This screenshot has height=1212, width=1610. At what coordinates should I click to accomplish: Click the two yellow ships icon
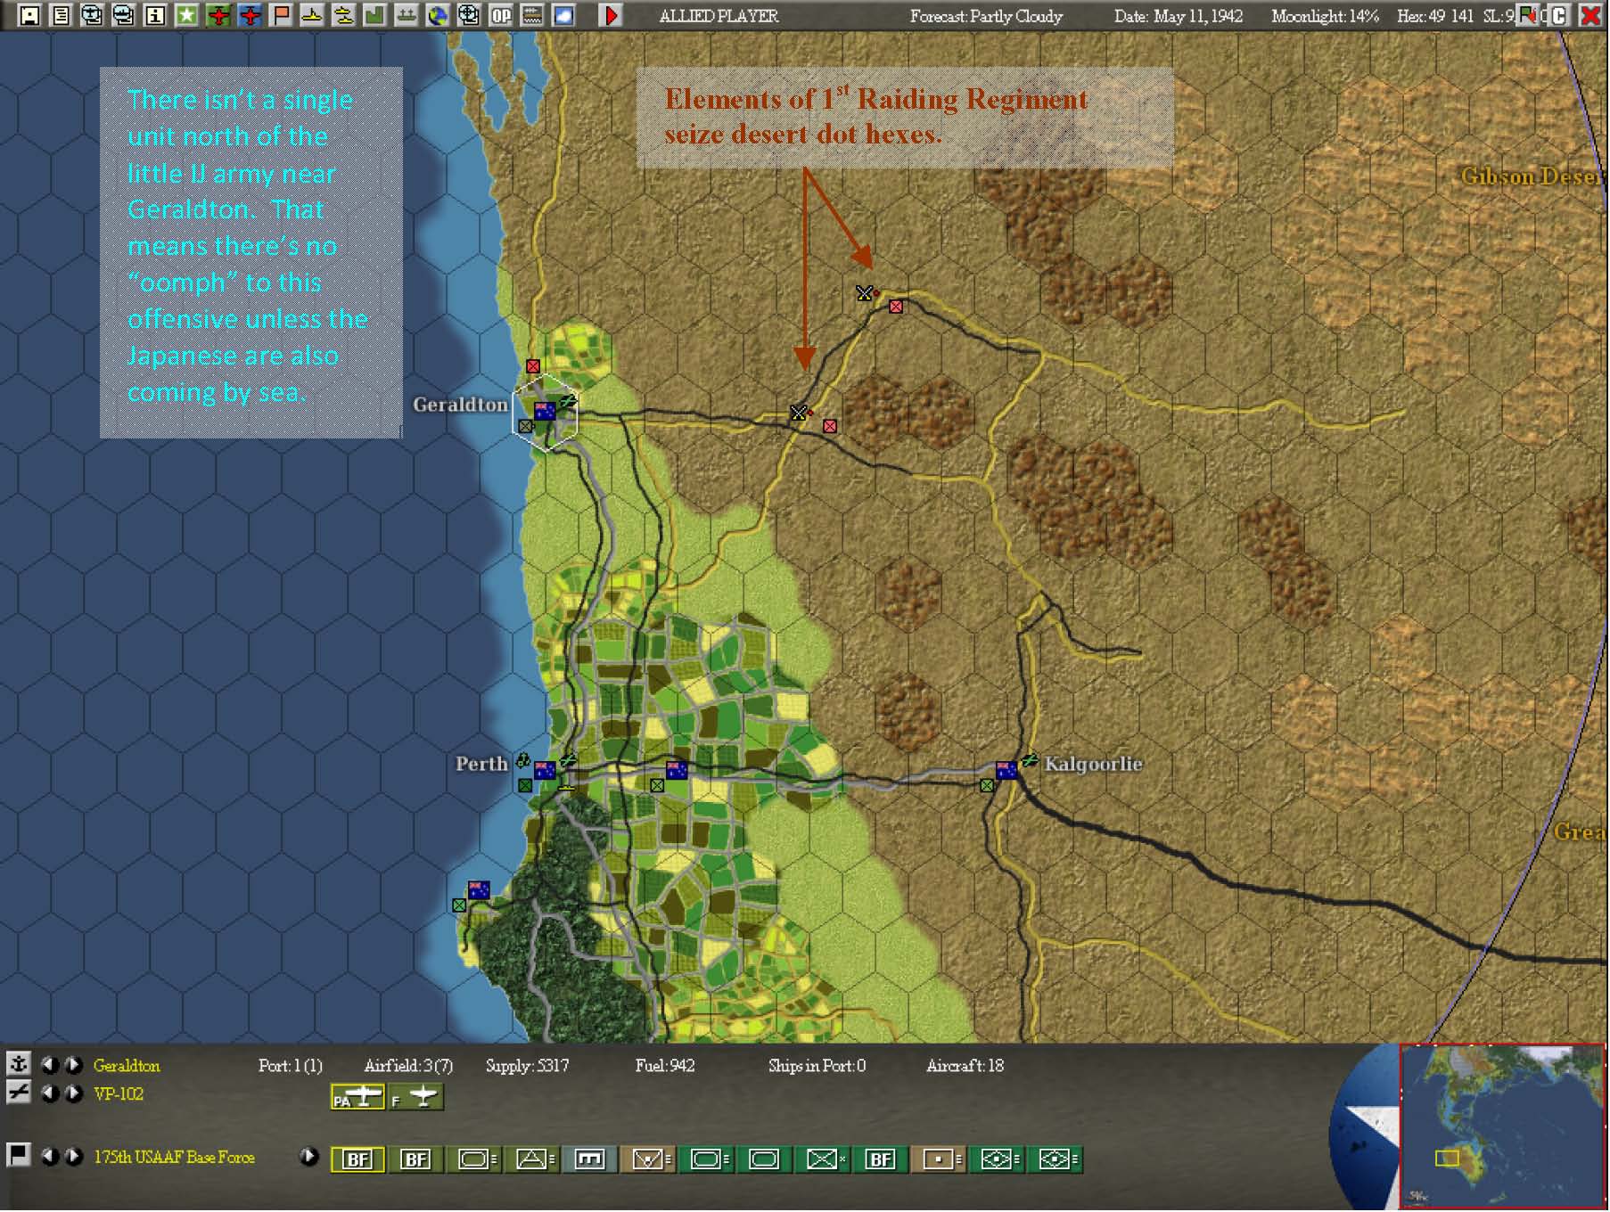[x=343, y=15]
